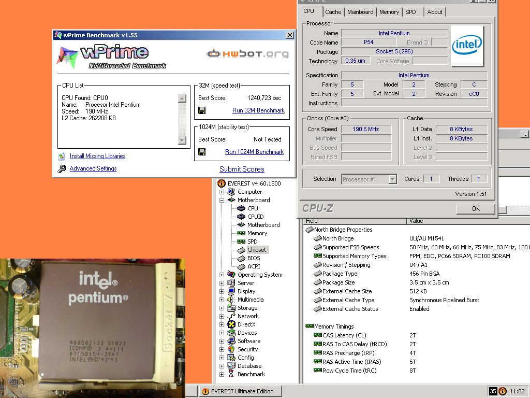Expand the Multimedia node

click(x=222, y=300)
